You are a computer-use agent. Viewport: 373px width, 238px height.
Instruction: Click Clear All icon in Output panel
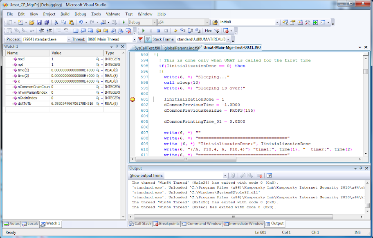(x=259, y=175)
